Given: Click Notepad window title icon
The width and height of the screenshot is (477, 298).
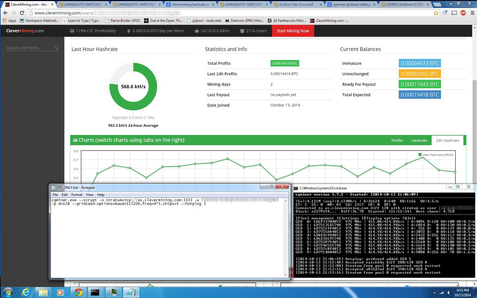Looking at the screenshot, I should [x=53, y=187].
